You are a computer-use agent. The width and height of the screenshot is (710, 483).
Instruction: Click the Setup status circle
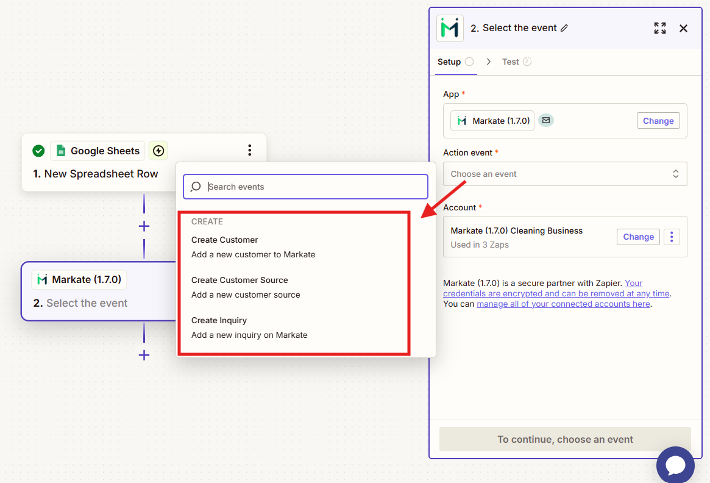469,62
